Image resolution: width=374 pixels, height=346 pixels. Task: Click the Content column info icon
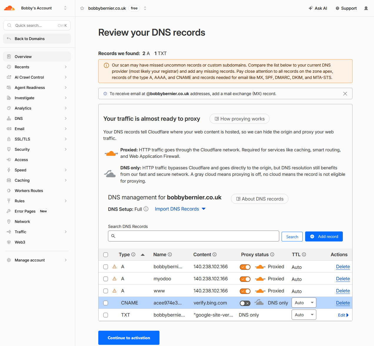coord(215,254)
